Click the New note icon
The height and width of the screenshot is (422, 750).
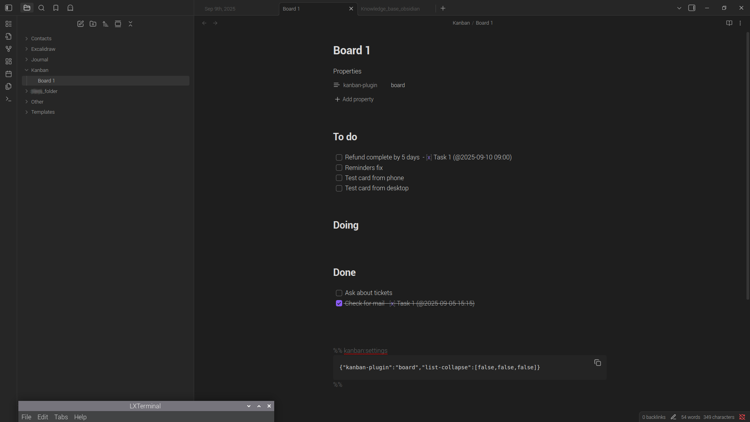(80, 24)
